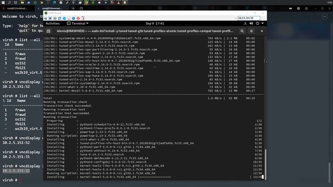Viewport: 333px width, 187px height.
Task: Click the 'fb121' entry in second virsh list
Action: (x=20, y=124)
